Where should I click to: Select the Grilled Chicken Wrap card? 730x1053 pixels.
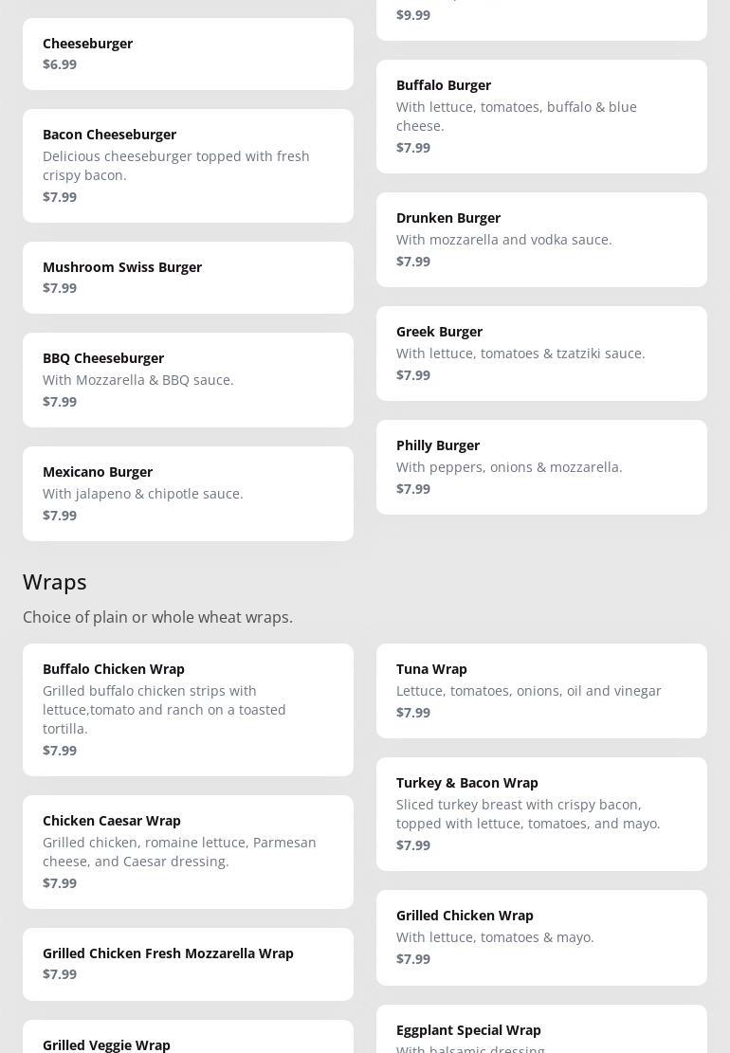tap(541, 936)
